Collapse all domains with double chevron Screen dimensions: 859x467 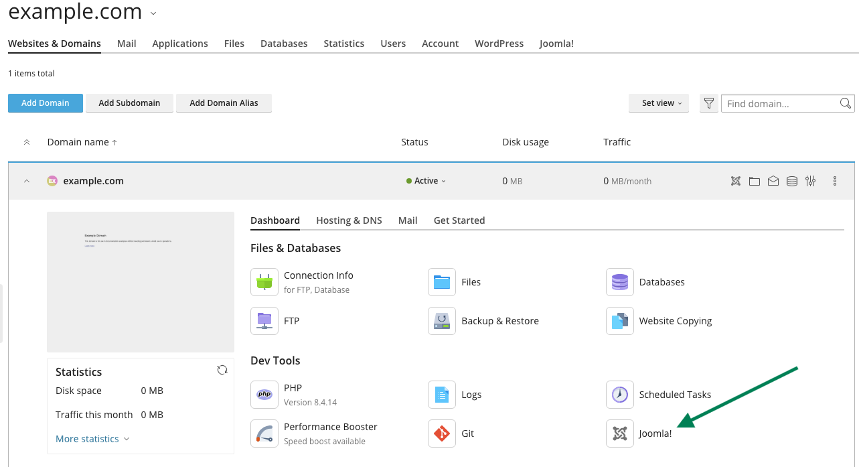click(x=27, y=142)
